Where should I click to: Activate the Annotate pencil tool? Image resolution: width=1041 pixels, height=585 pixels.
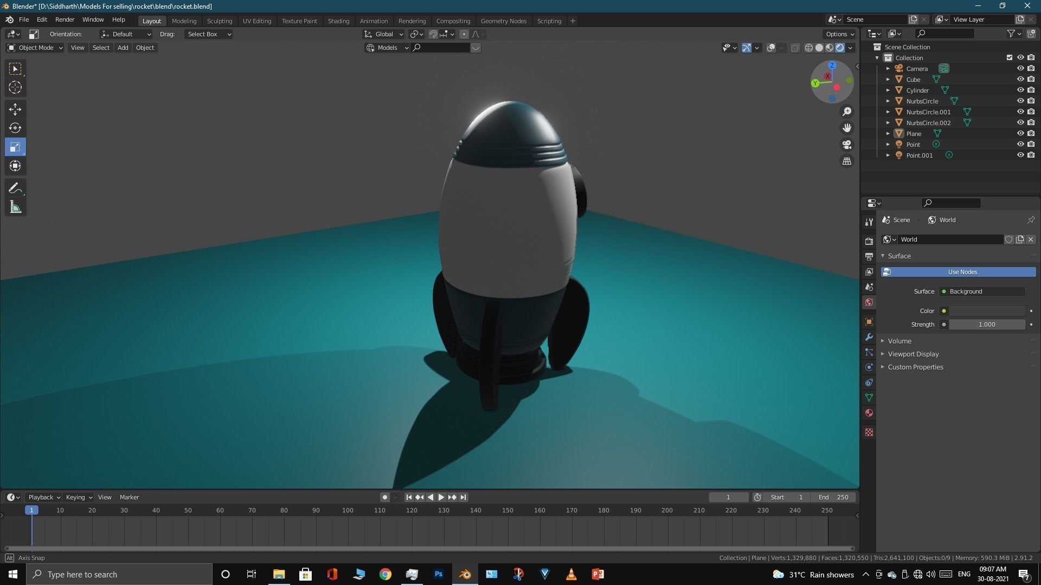coord(15,188)
